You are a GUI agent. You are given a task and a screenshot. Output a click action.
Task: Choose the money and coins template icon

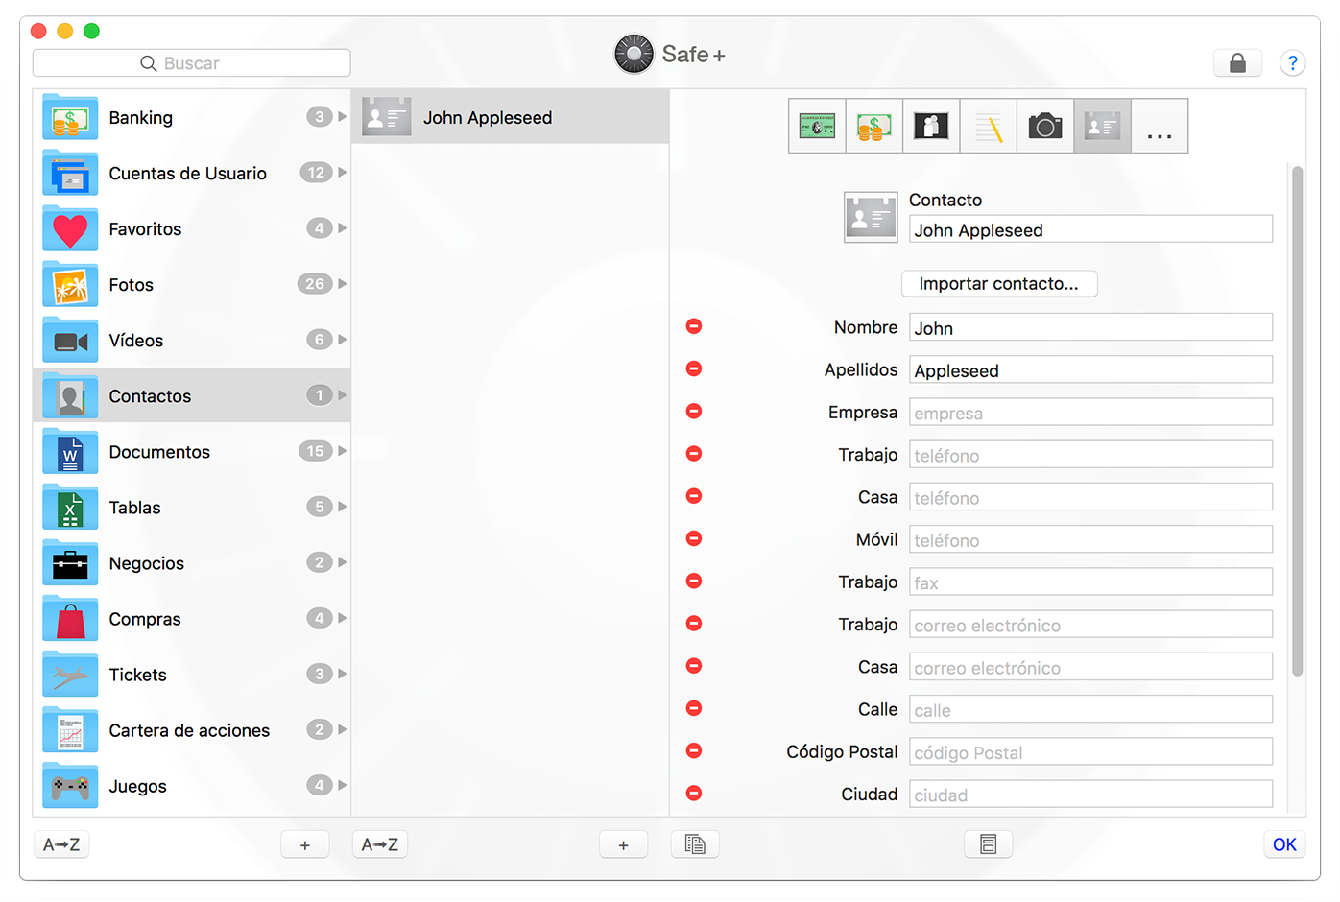873,126
